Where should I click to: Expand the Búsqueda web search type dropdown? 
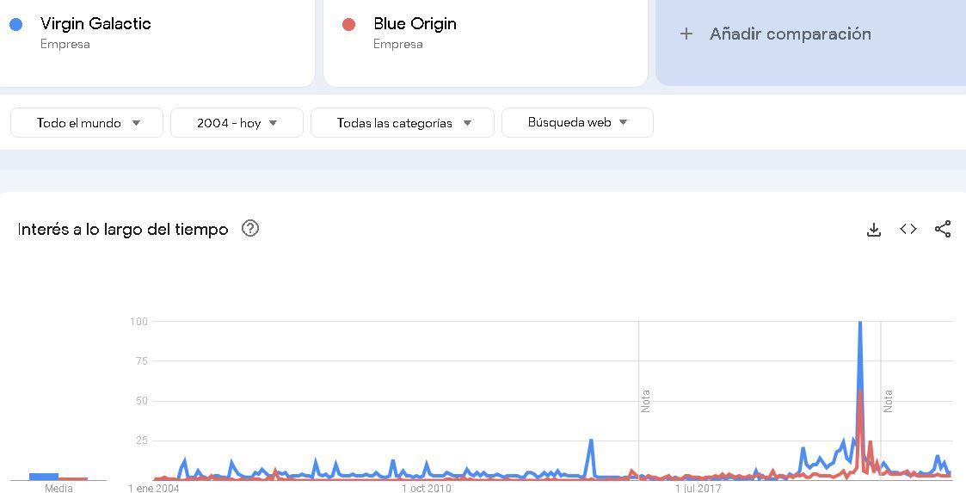577,123
